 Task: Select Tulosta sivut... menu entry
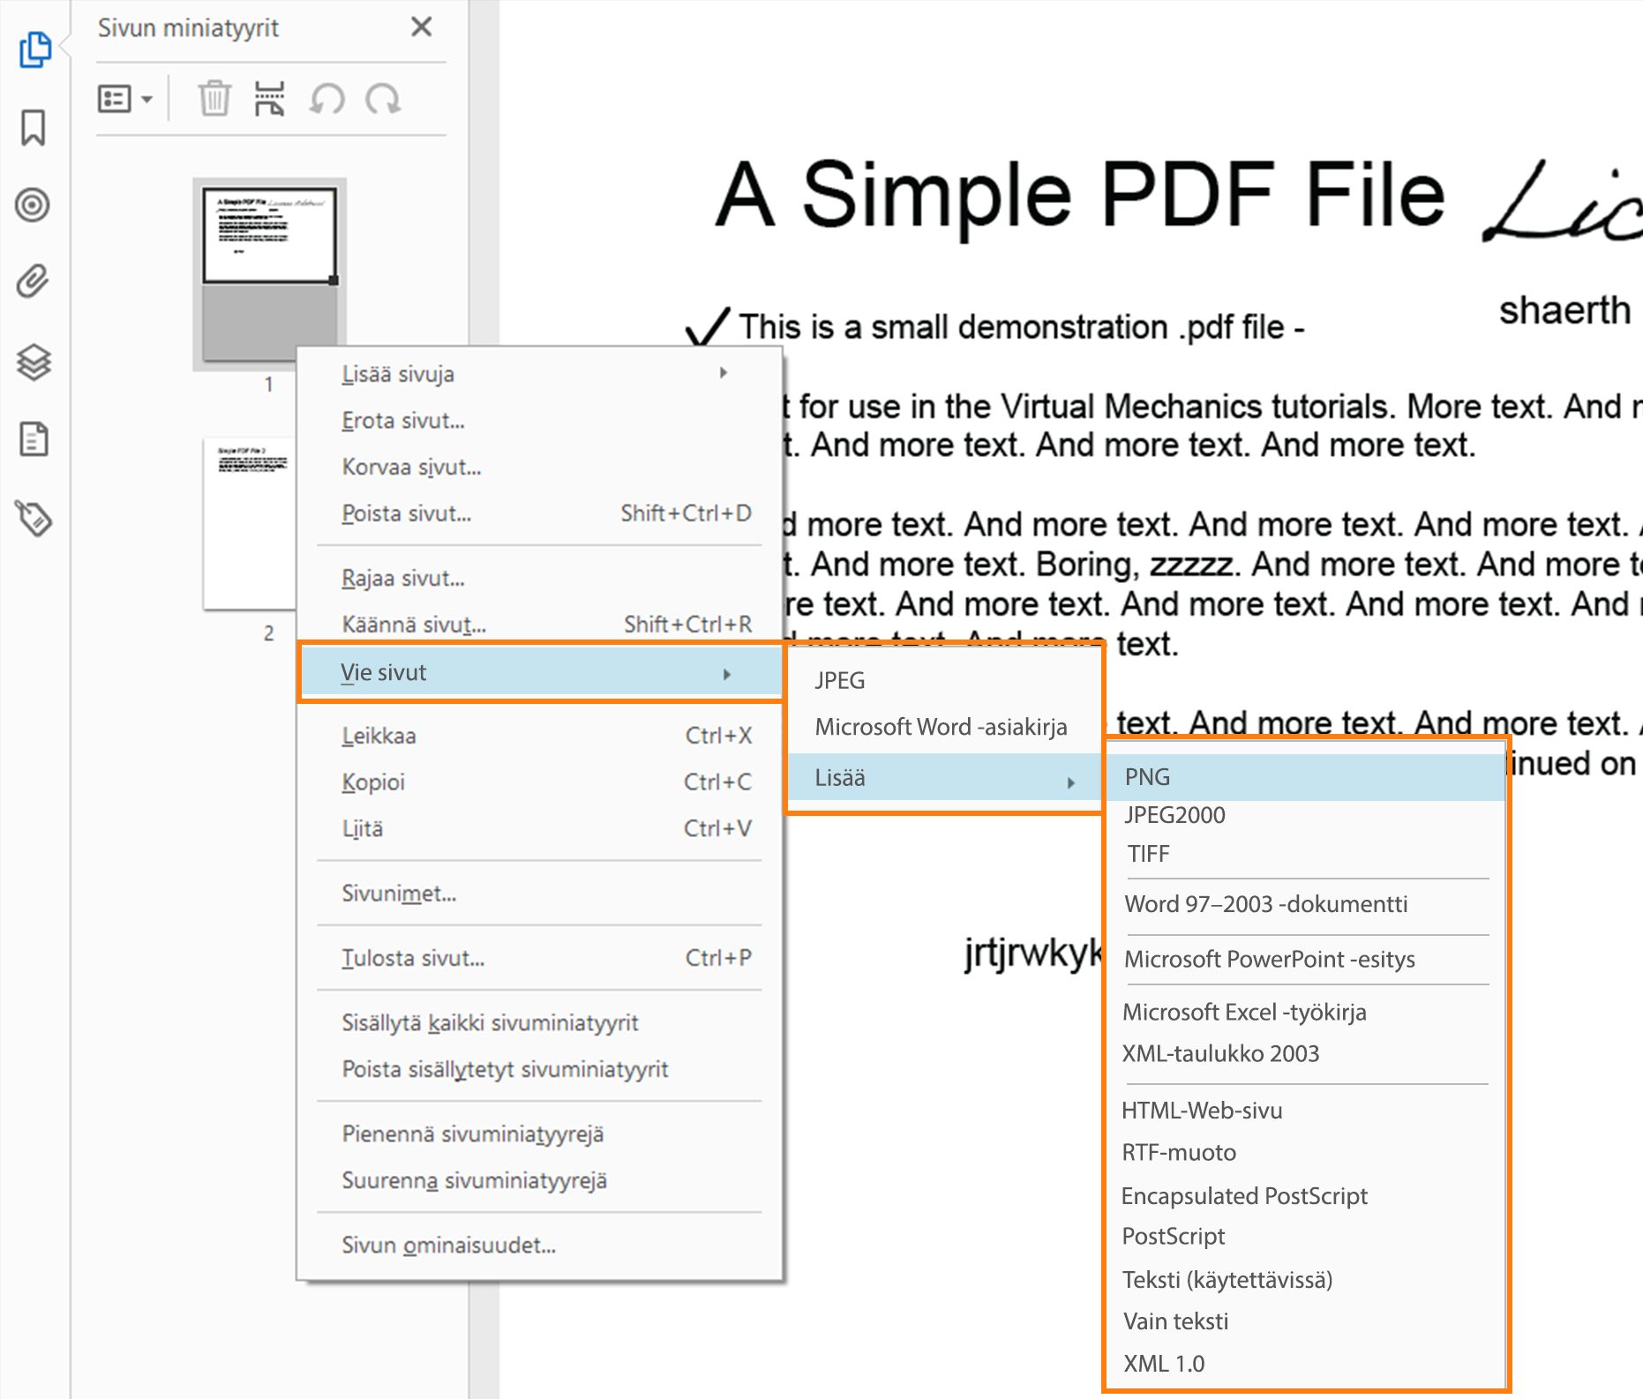tap(539, 958)
